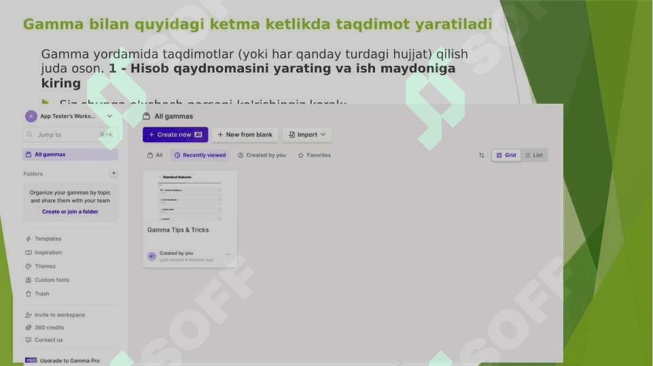Open Templates in sidebar
Screen dimensions: 653x366
pos(48,239)
